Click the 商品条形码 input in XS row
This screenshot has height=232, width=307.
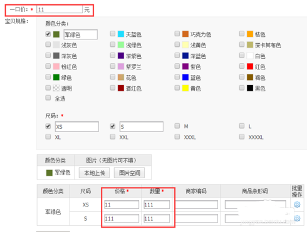coord(255,204)
